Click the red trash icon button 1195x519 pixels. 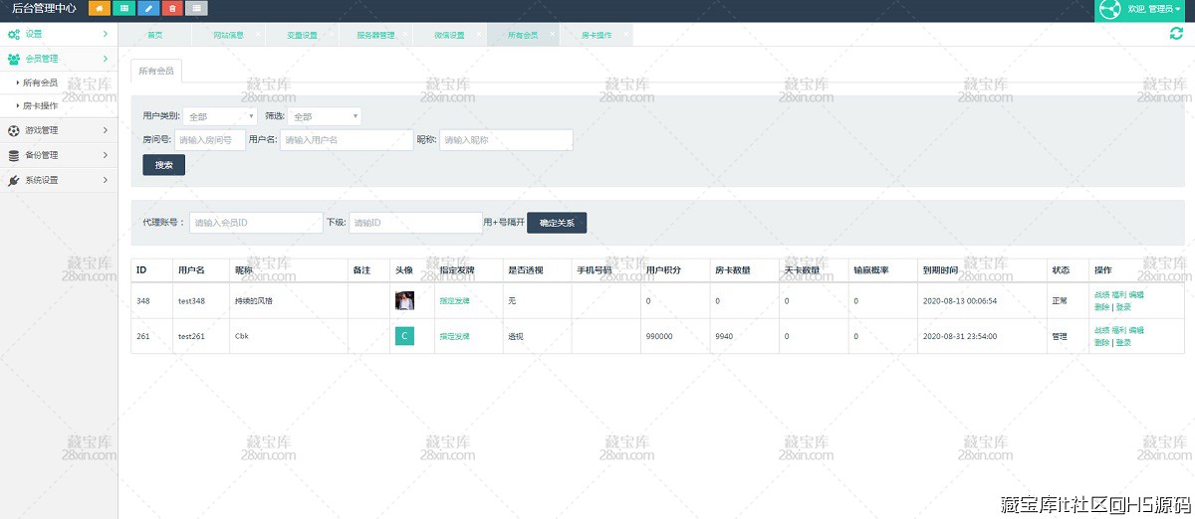(x=172, y=8)
